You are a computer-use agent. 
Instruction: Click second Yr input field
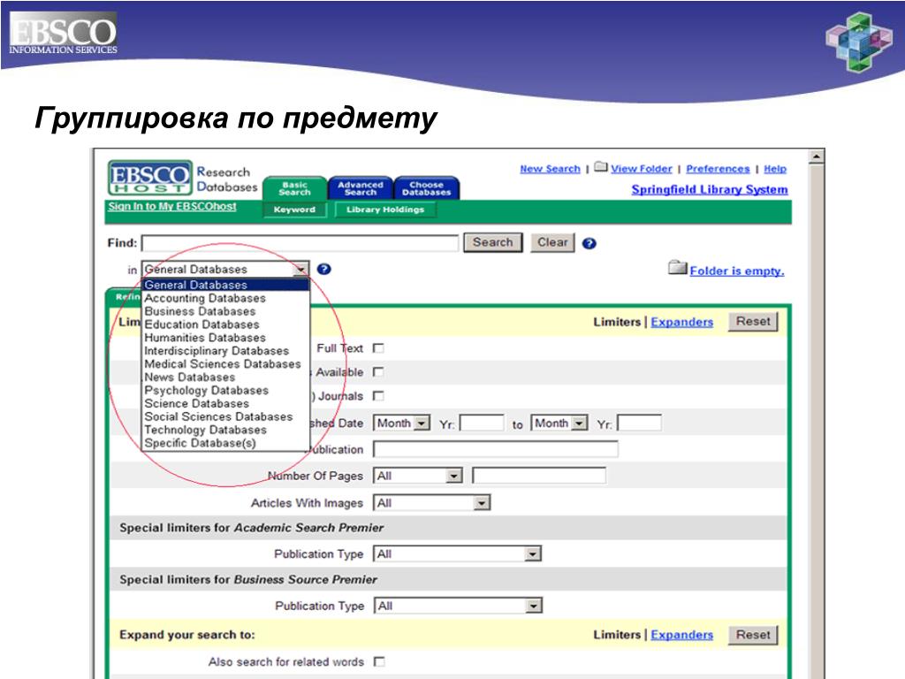click(x=640, y=423)
